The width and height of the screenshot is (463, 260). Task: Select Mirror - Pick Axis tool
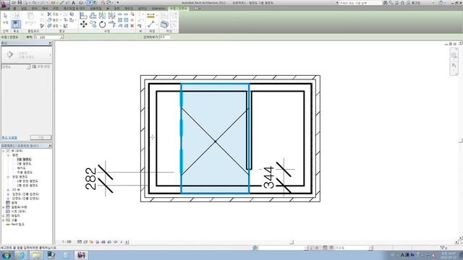point(102,15)
